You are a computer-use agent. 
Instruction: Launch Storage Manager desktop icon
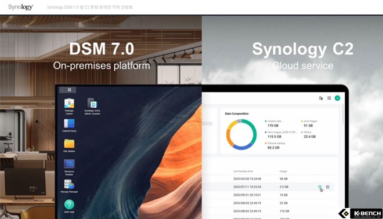[x=69, y=184]
